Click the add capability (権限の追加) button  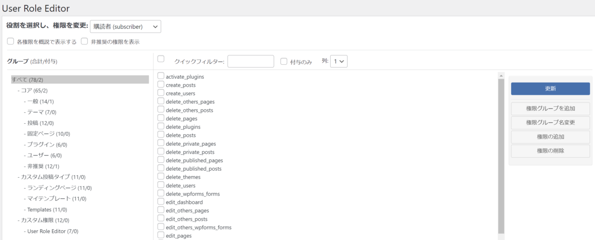tap(550, 137)
